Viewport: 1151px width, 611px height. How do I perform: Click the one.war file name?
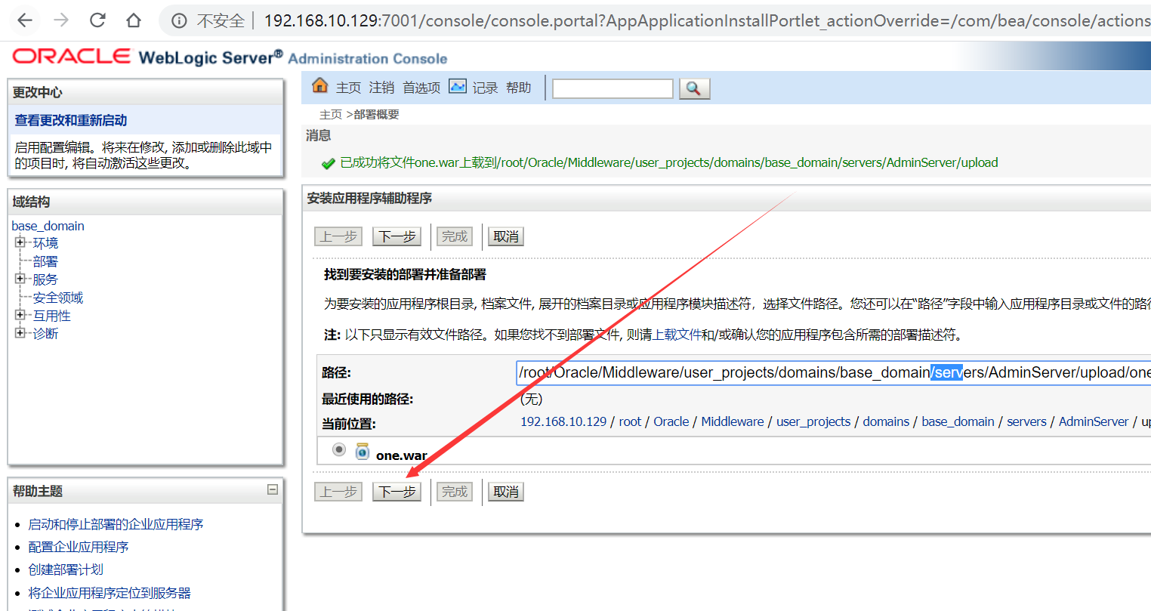pyautogui.click(x=402, y=455)
